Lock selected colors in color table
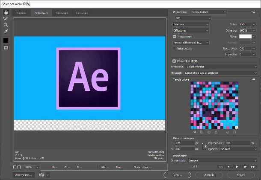This screenshot has width=261, height=180. point(216,132)
